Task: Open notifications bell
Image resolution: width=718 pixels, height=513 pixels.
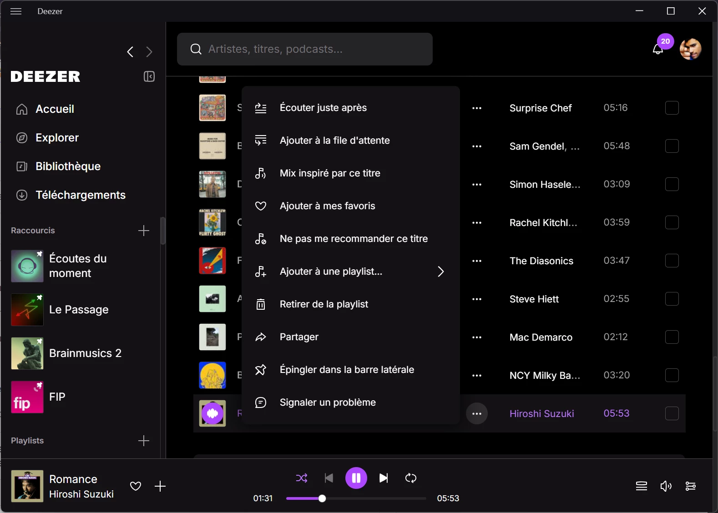Action: click(x=658, y=49)
